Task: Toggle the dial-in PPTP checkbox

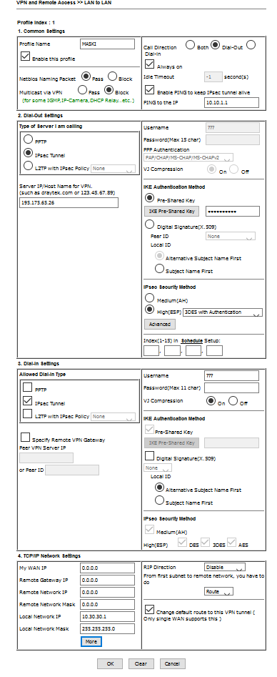Action: [x=27, y=387]
